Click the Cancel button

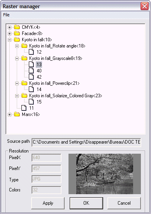[x=124, y=203]
